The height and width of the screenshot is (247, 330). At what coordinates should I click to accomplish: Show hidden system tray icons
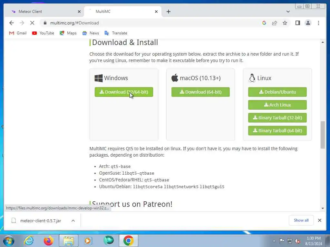pyautogui.click(x=274, y=241)
